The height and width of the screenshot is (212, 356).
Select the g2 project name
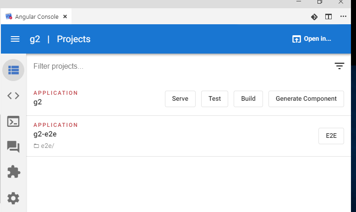click(x=38, y=102)
